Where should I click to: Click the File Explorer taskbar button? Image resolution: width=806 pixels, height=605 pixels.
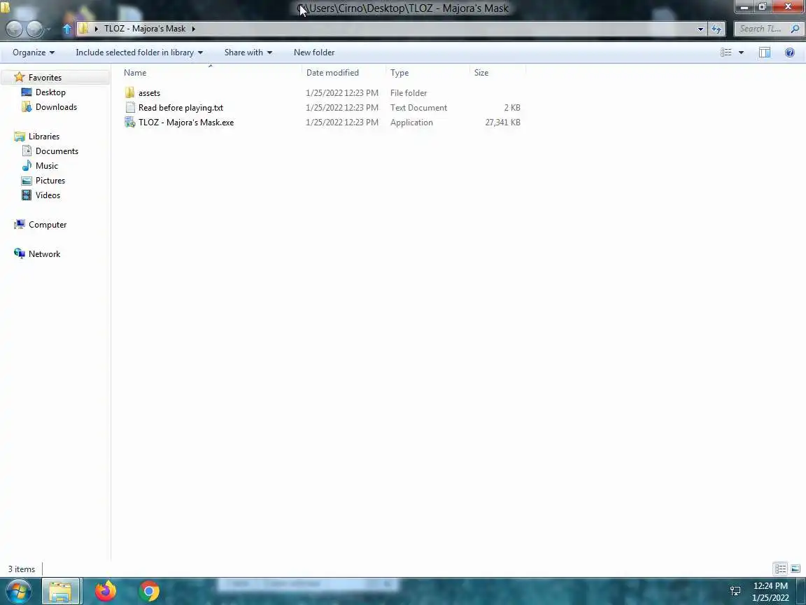(60, 591)
